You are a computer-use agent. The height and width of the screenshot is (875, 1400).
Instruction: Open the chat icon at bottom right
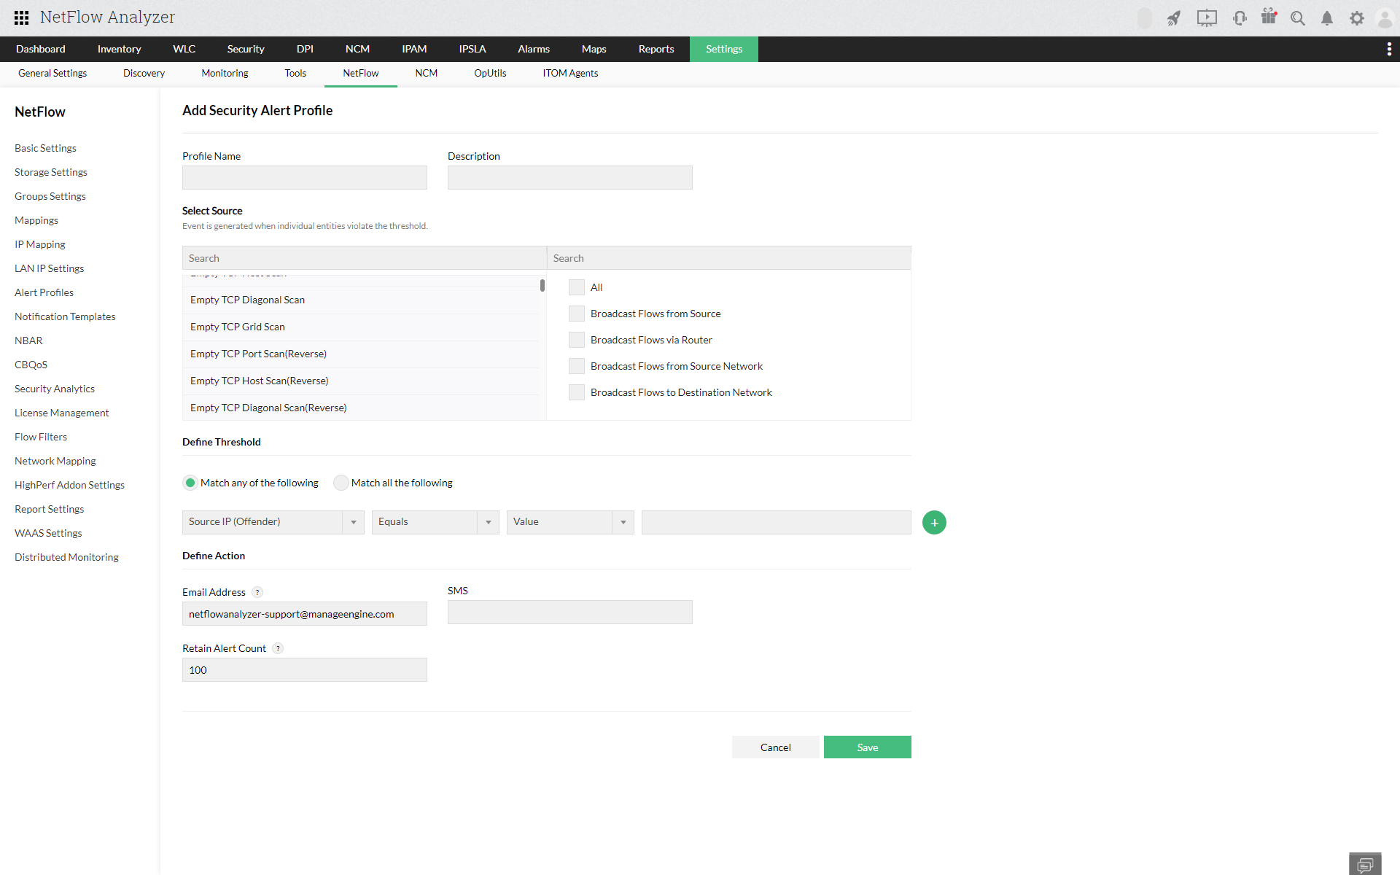point(1365,865)
